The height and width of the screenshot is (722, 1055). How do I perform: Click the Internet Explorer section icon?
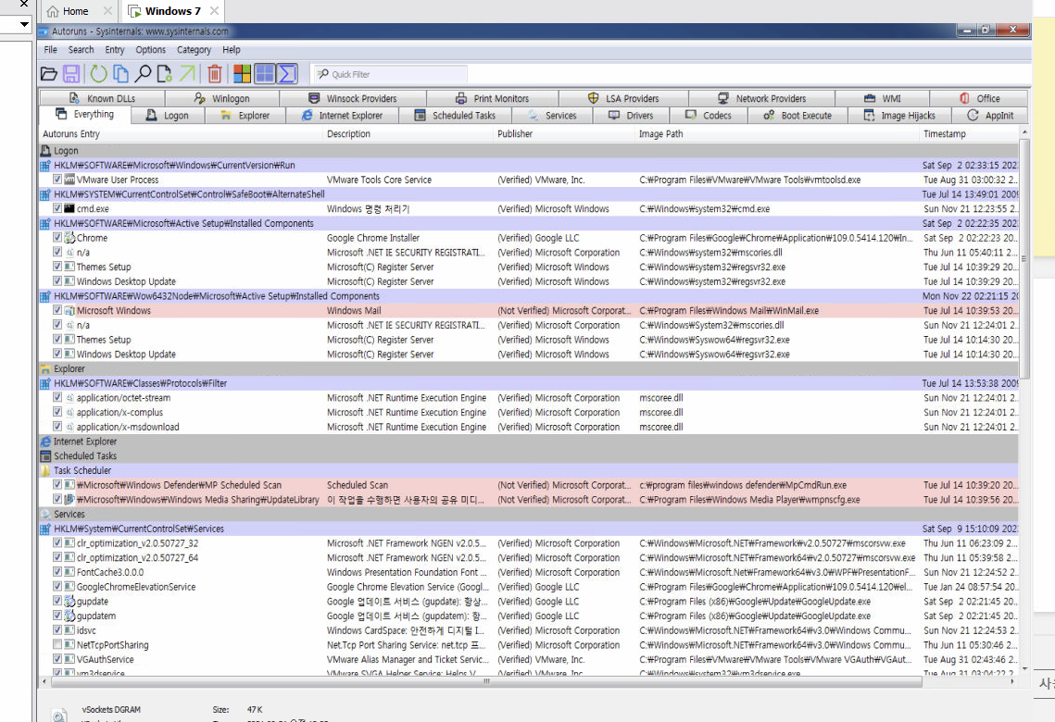(x=45, y=442)
